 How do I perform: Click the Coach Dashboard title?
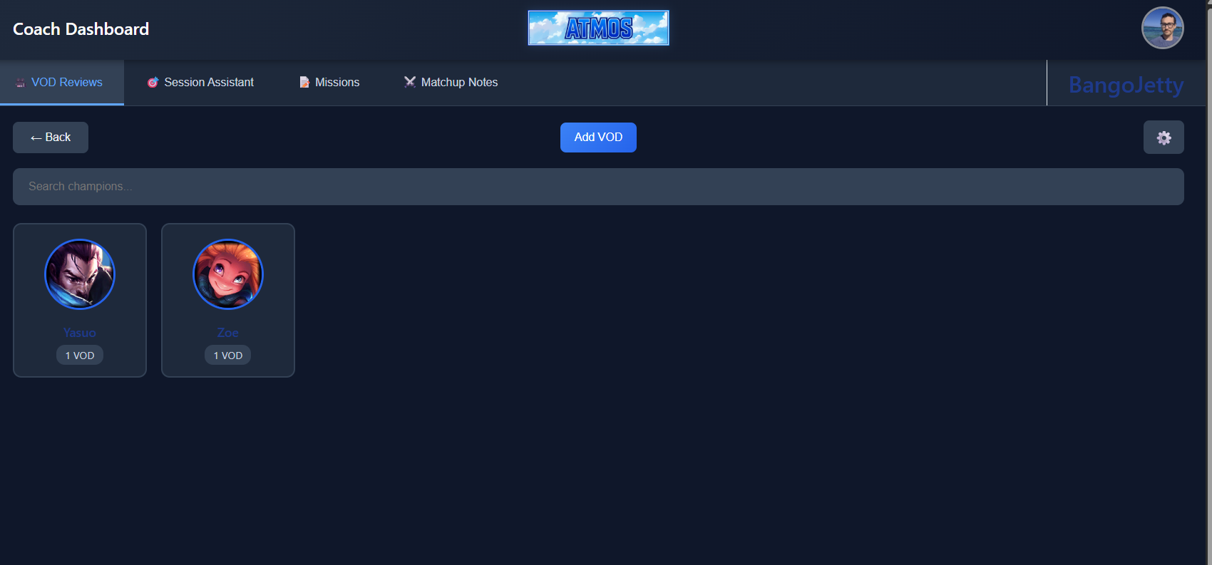[x=81, y=29]
